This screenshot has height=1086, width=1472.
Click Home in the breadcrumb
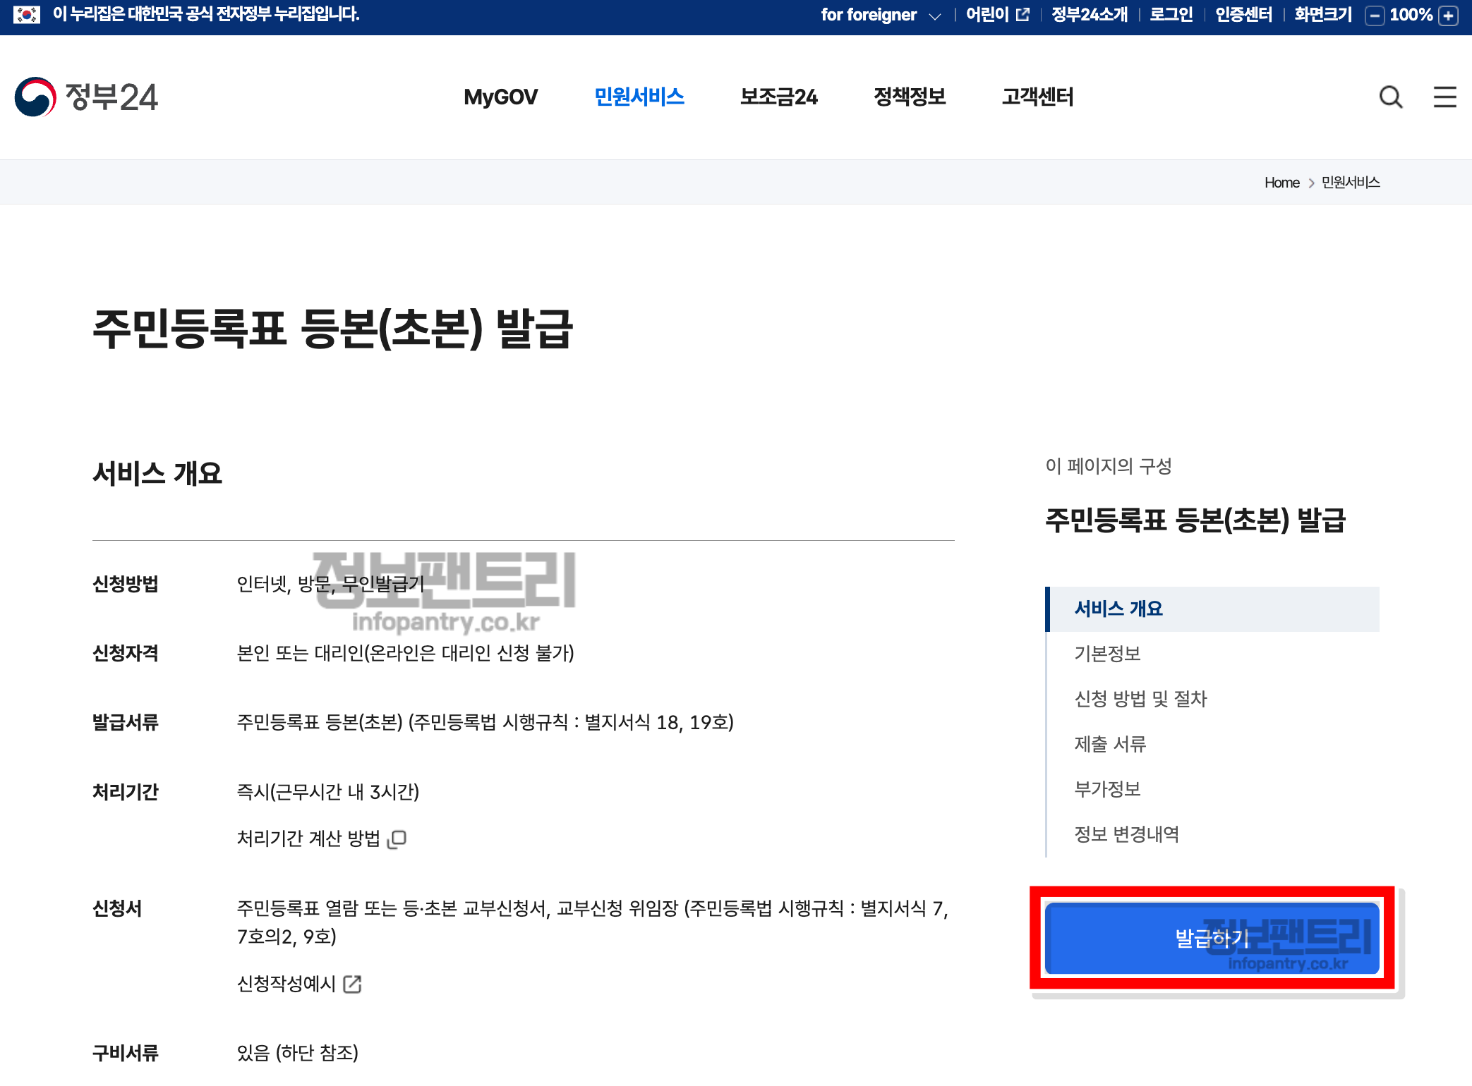[1281, 183]
